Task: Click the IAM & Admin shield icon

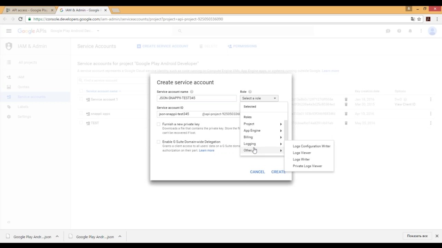Action: coord(9,46)
